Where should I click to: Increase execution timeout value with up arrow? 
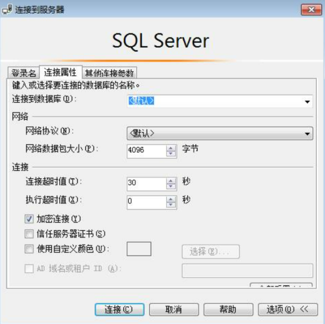tap(171, 198)
